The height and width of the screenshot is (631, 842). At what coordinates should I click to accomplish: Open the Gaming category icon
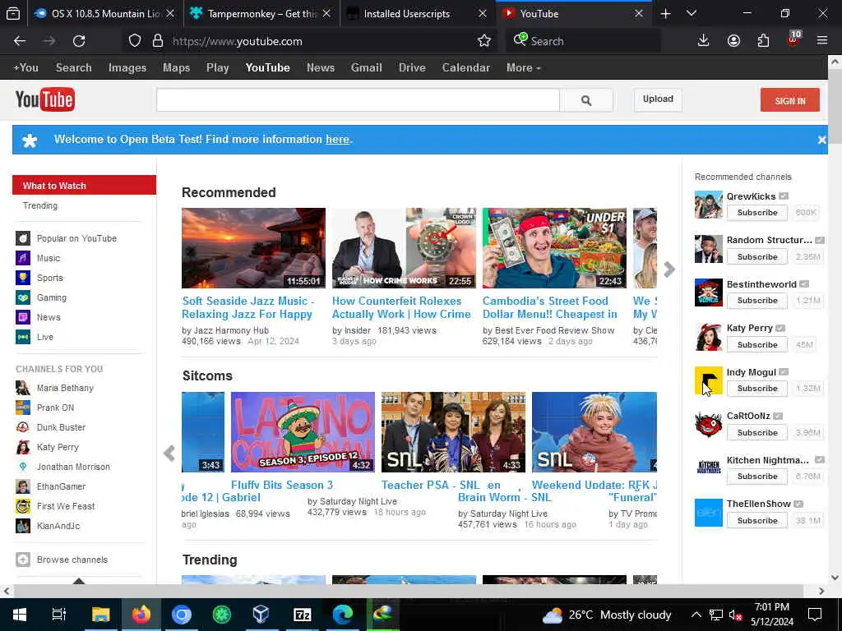point(22,297)
